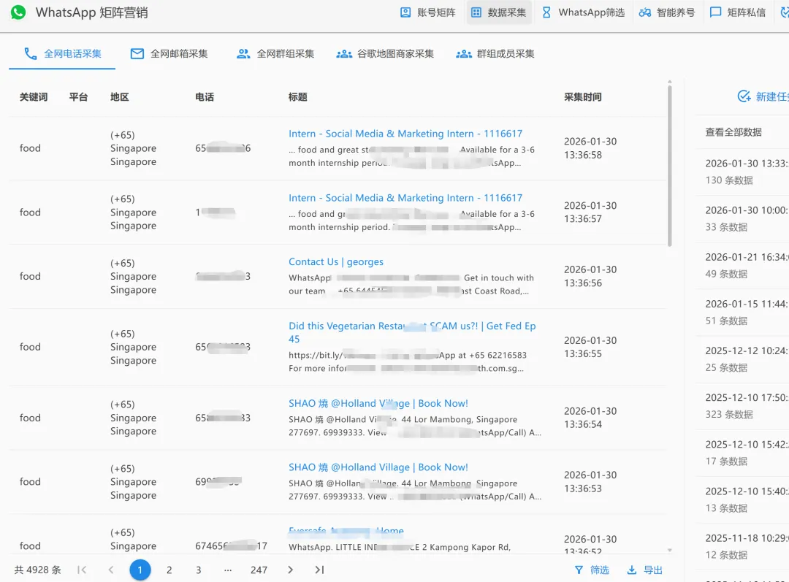This screenshot has width=789, height=582.
Task: Switch to 全网邮箱采集 tab
Action: tap(169, 54)
